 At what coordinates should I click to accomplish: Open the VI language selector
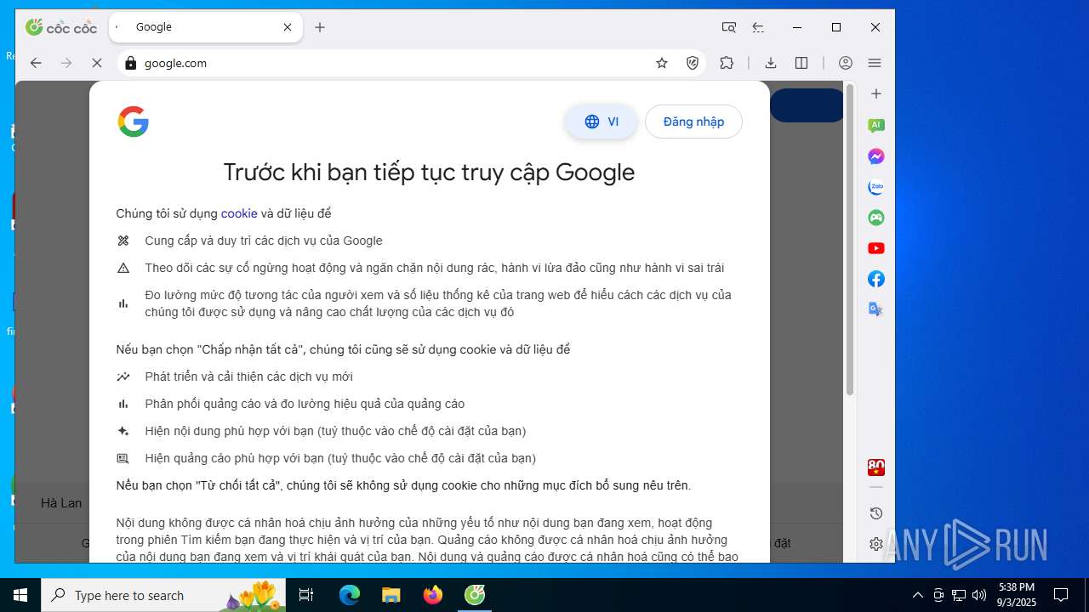point(601,122)
